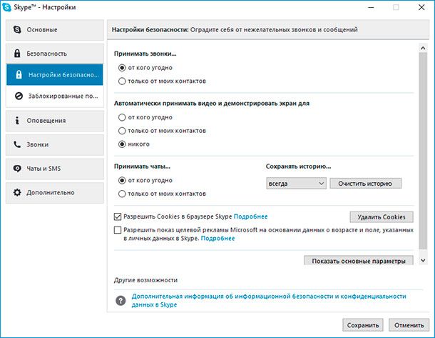Image resolution: width=435 pixels, height=338 pixels.
Task: Click the blocked-users circle icon in the sidebar
Action: tap(19, 96)
